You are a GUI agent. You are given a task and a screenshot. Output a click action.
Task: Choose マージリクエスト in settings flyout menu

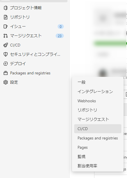pyautogui.click(x=98, y=119)
